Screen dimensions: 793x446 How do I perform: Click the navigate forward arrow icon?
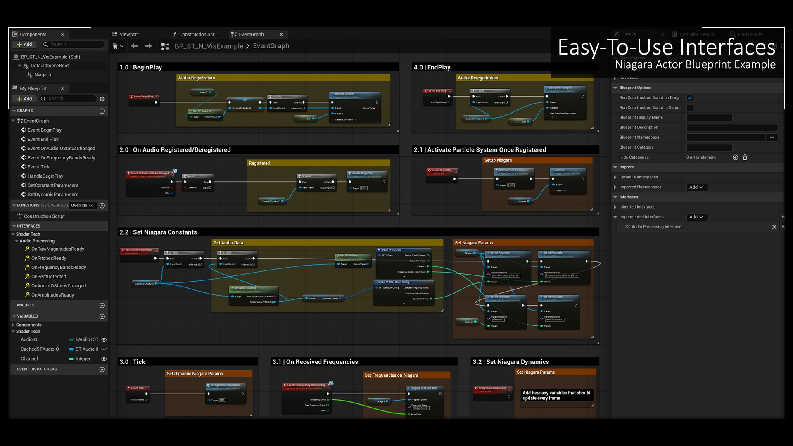click(148, 46)
